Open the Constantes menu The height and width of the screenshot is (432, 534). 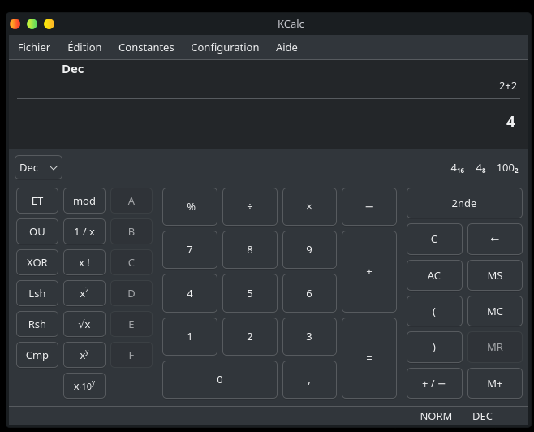[146, 47]
